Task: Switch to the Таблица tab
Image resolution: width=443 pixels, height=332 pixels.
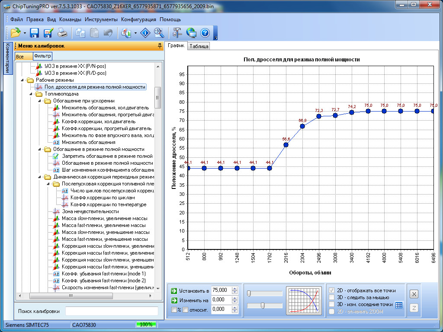Action: click(199, 46)
